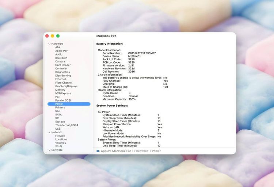Click the Battery Information heading
This screenshot has height=187, width=274.
(x=110, y=44)
